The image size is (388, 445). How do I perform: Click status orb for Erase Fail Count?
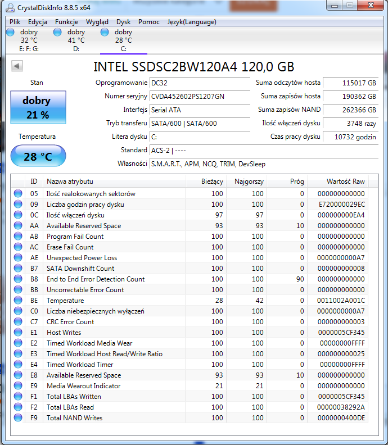(18, 247)
